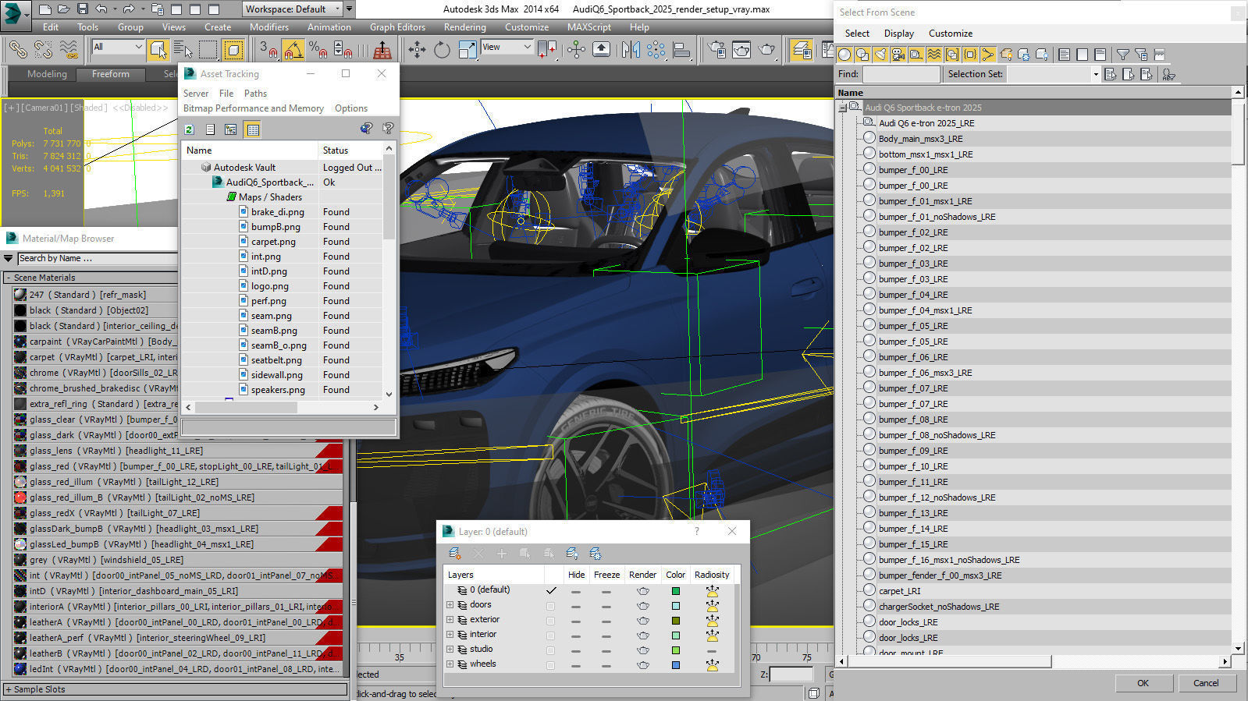Open the Mirror tool in toolbar

pyautogui.click(x=631, y=51)
